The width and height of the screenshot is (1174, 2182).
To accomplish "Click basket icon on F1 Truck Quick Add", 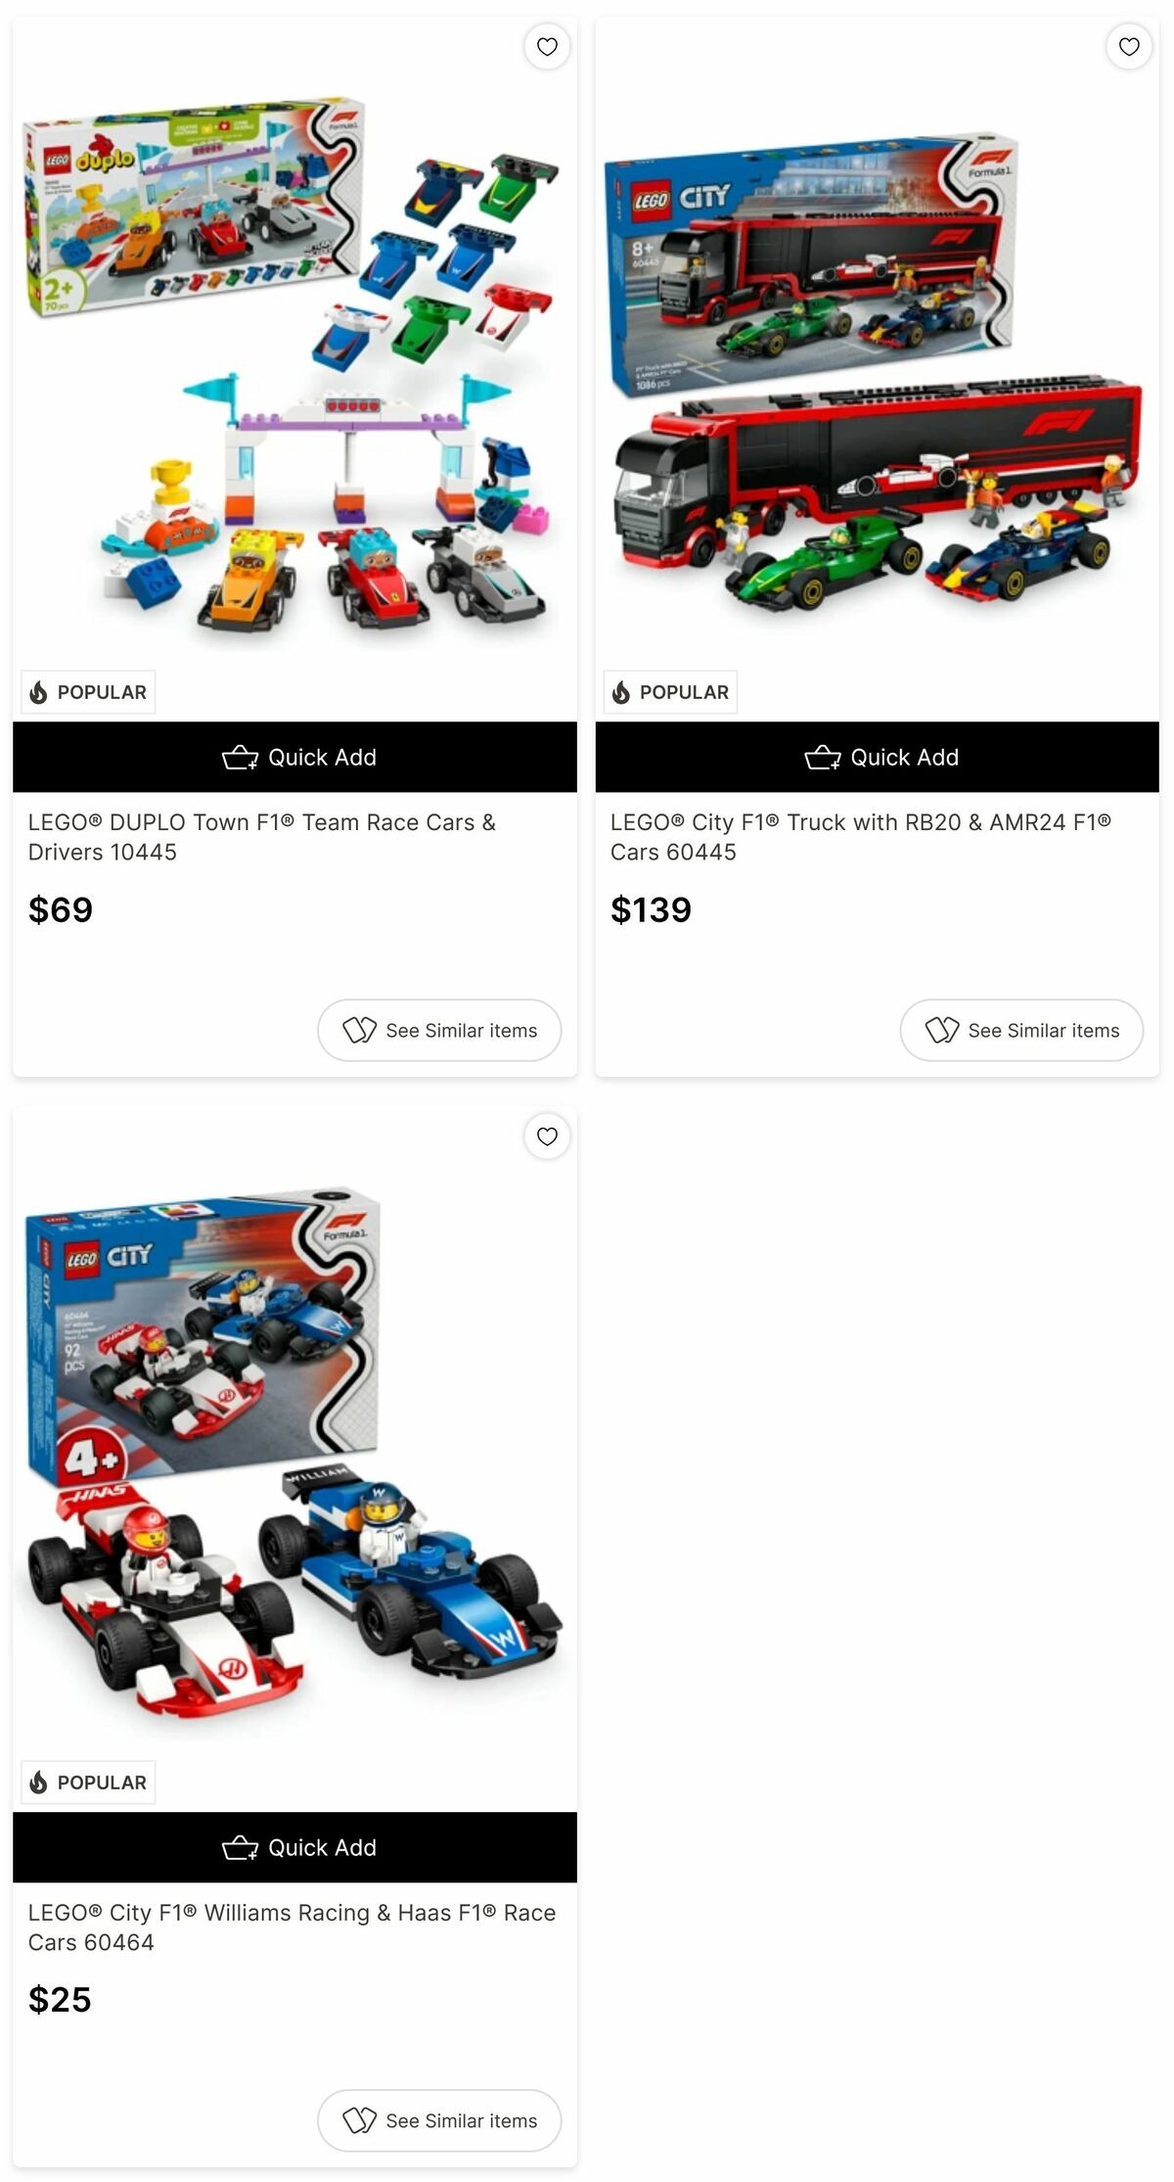I will [x=822, y=758].
